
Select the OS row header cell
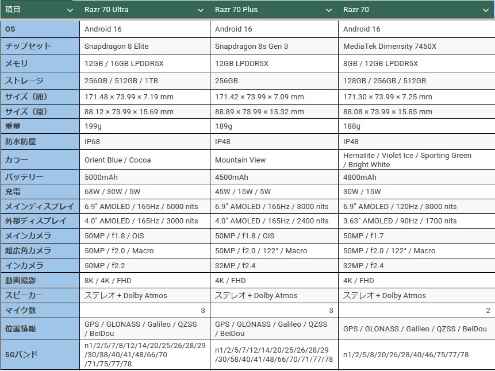[x=40, y=29]
